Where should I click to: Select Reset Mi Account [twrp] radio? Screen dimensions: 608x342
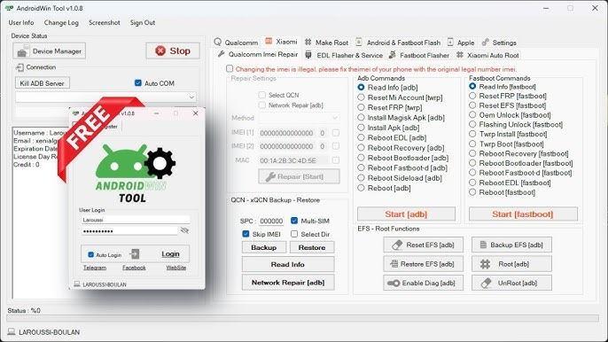(x=361, y=97)
